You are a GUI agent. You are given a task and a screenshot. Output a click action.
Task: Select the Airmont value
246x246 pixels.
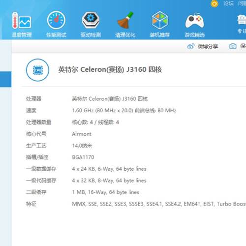point(82,134)
